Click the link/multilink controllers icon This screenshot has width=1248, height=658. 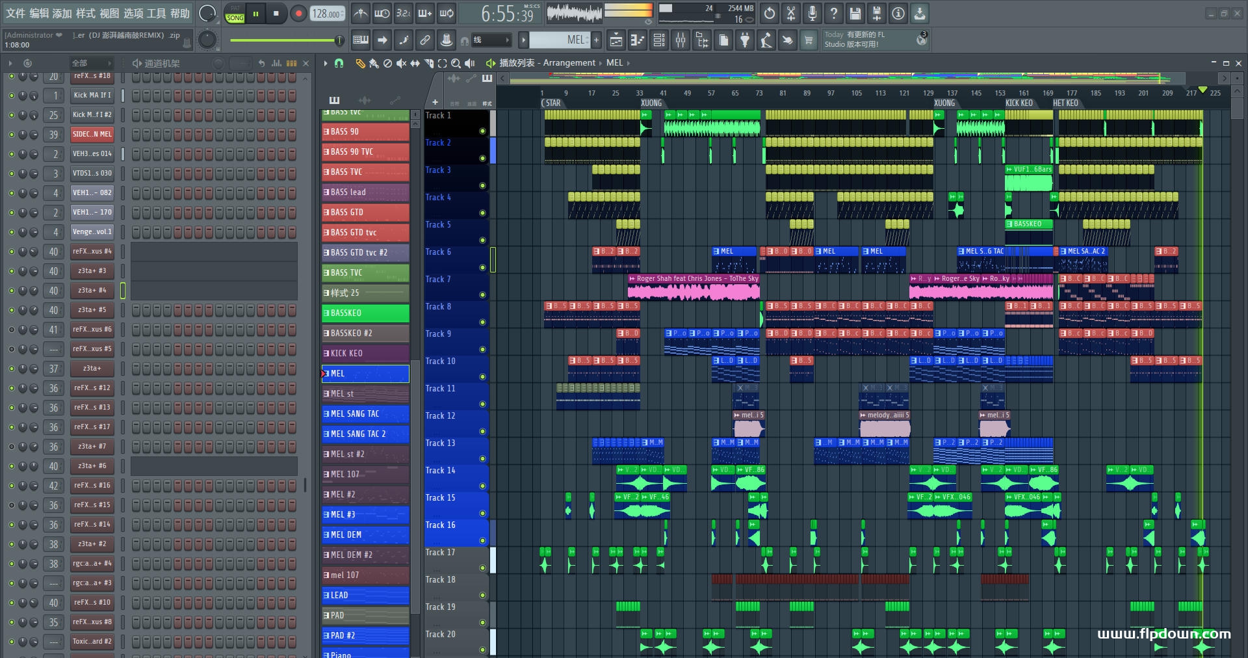coord(425,40)
